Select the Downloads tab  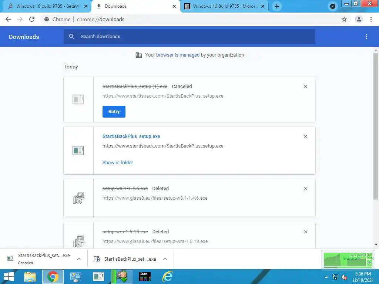click(x=135, y=6)
